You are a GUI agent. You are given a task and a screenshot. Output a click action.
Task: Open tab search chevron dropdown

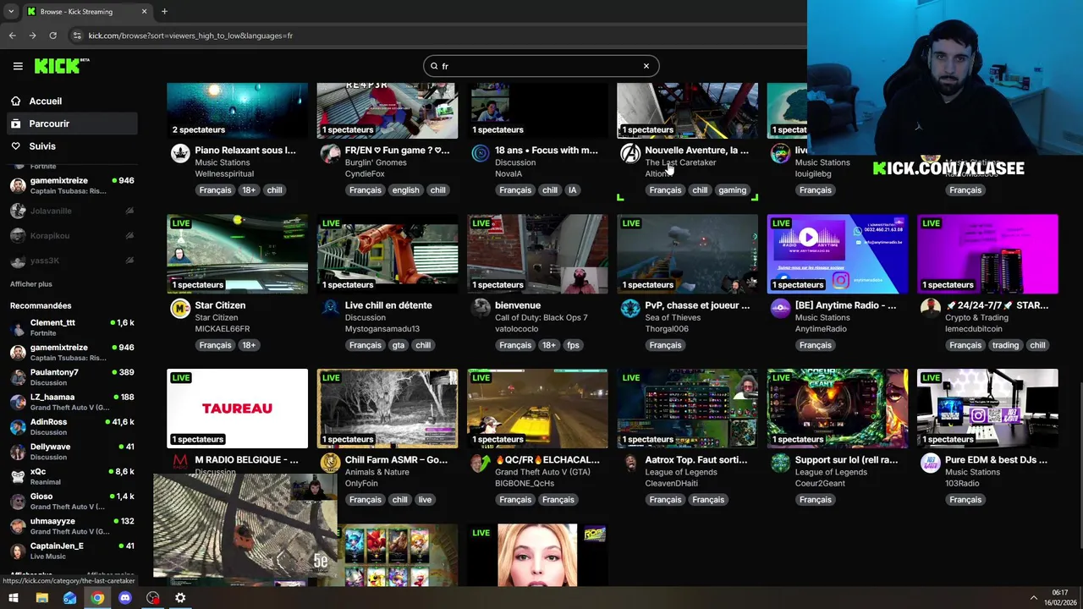(x=10, y=12)
